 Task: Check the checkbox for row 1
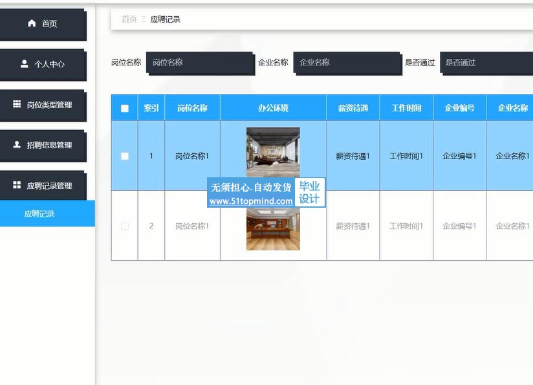(x=125, y=156)
